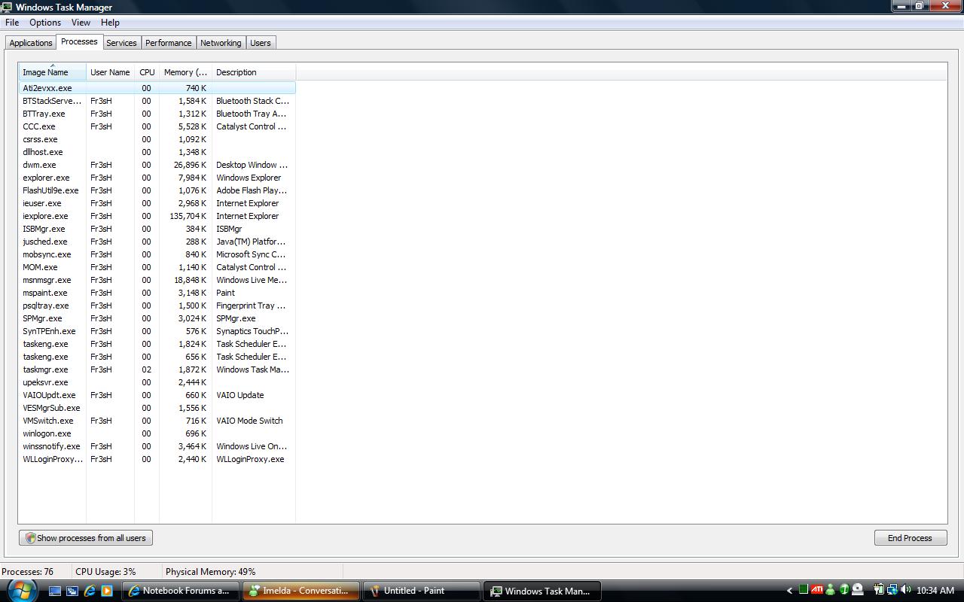964x602 pixels.
Task: Select the MOM.exe process
Action: 157,267
